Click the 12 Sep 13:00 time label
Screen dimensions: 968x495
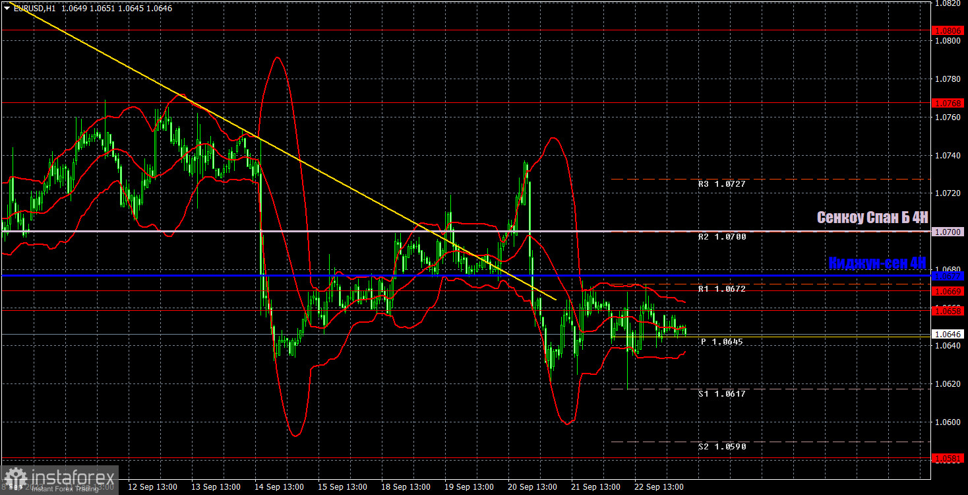click(154, 487)
